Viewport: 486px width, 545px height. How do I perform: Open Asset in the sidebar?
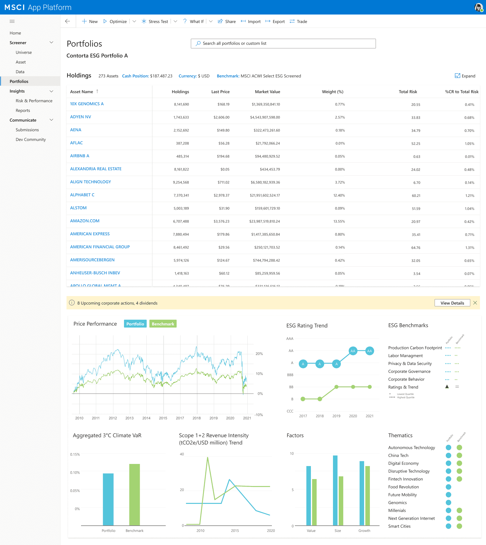pos(21,62)
